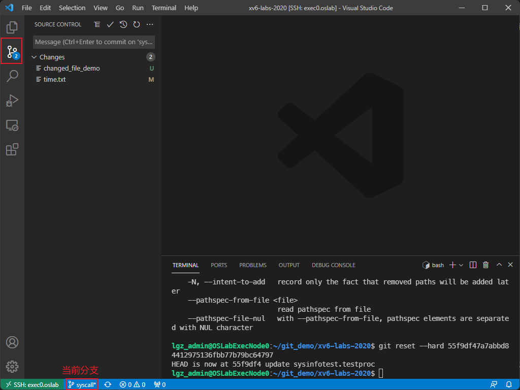Kill the terminal with trash icon
The image size is (520, 390).
click(485, 265)
